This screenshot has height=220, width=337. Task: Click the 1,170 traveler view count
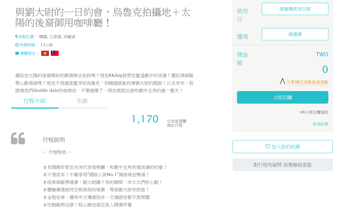pos(145,119)
